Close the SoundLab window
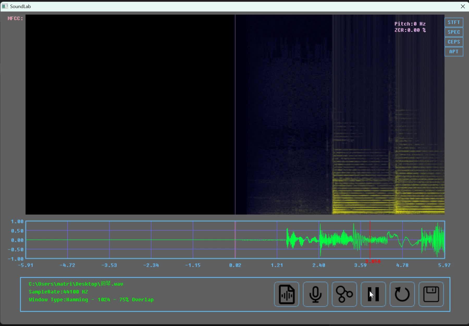 point(463,6)
